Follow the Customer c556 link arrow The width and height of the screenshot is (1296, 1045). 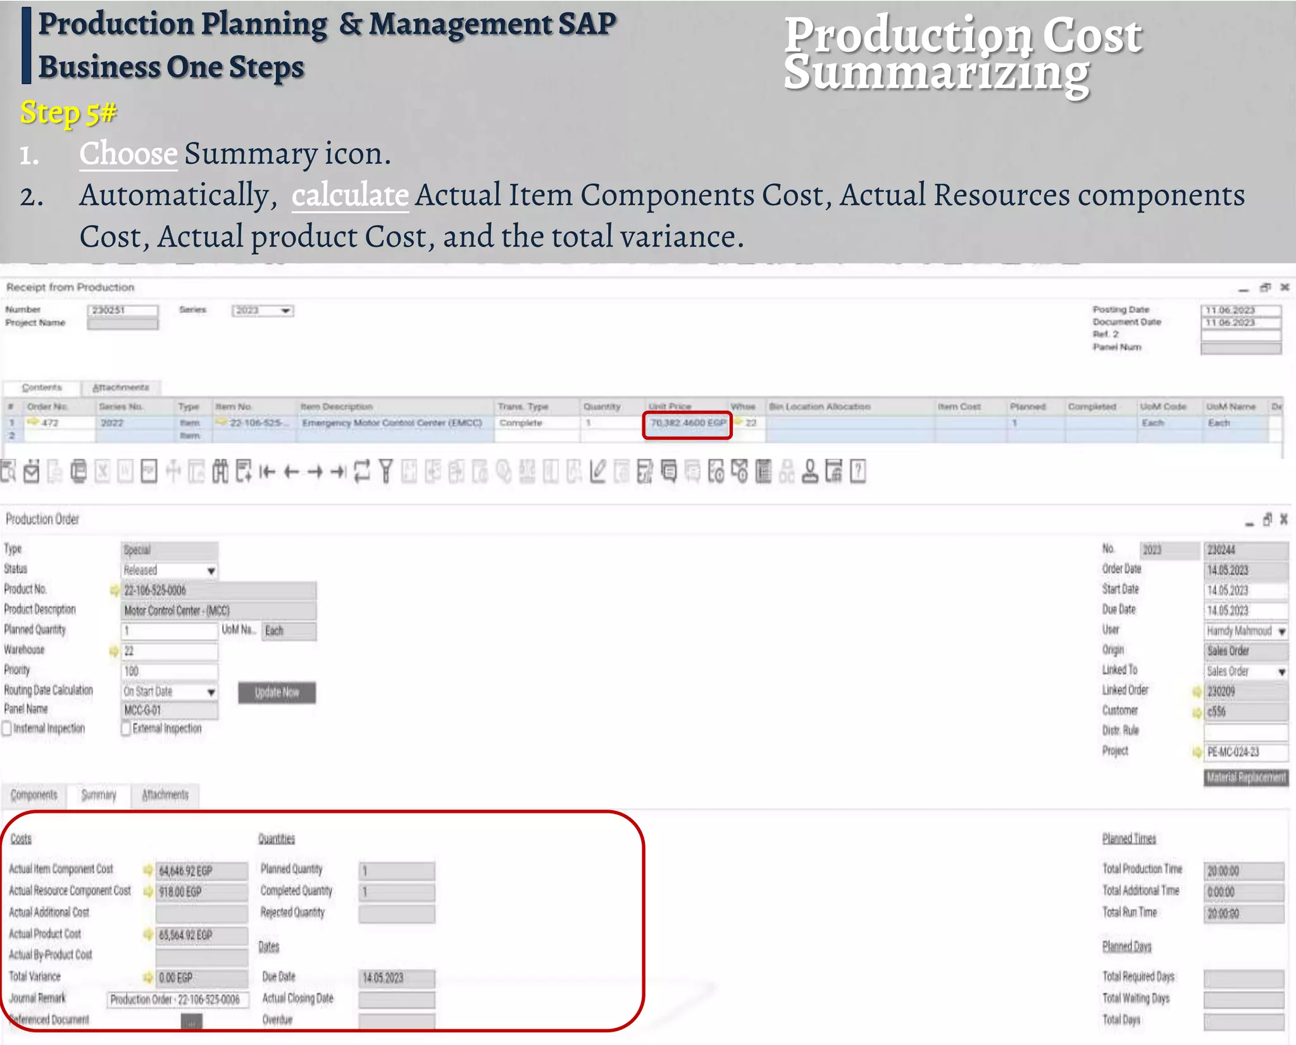(1197, 713)
